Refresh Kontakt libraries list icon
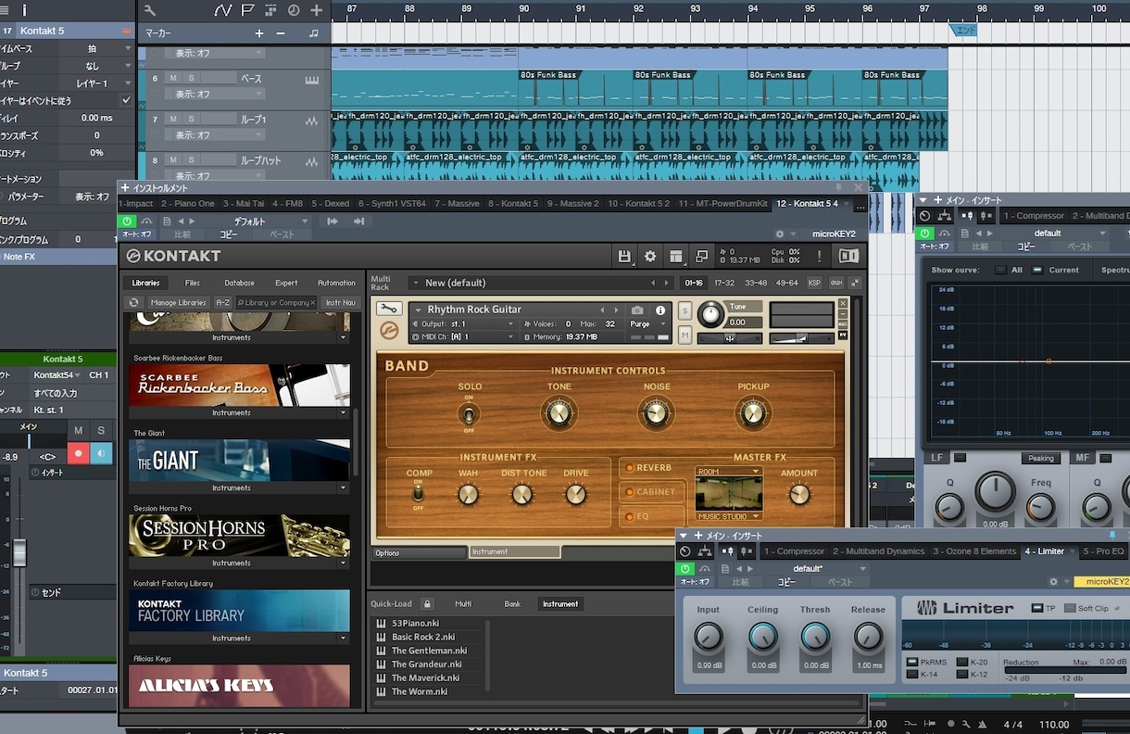 coord(134,302)
